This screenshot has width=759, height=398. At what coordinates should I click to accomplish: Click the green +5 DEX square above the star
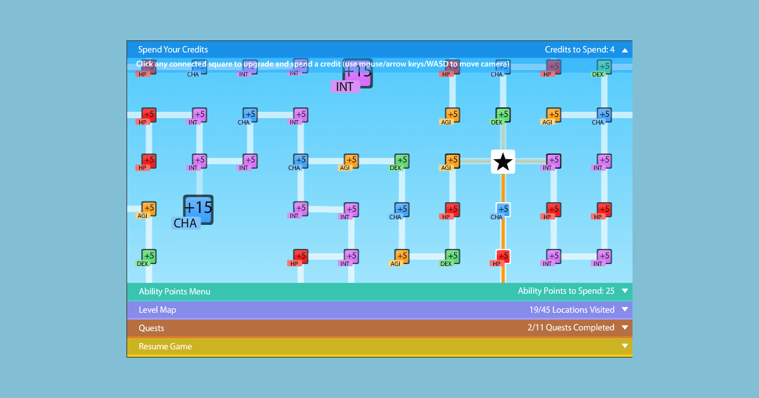coord(503,115)
